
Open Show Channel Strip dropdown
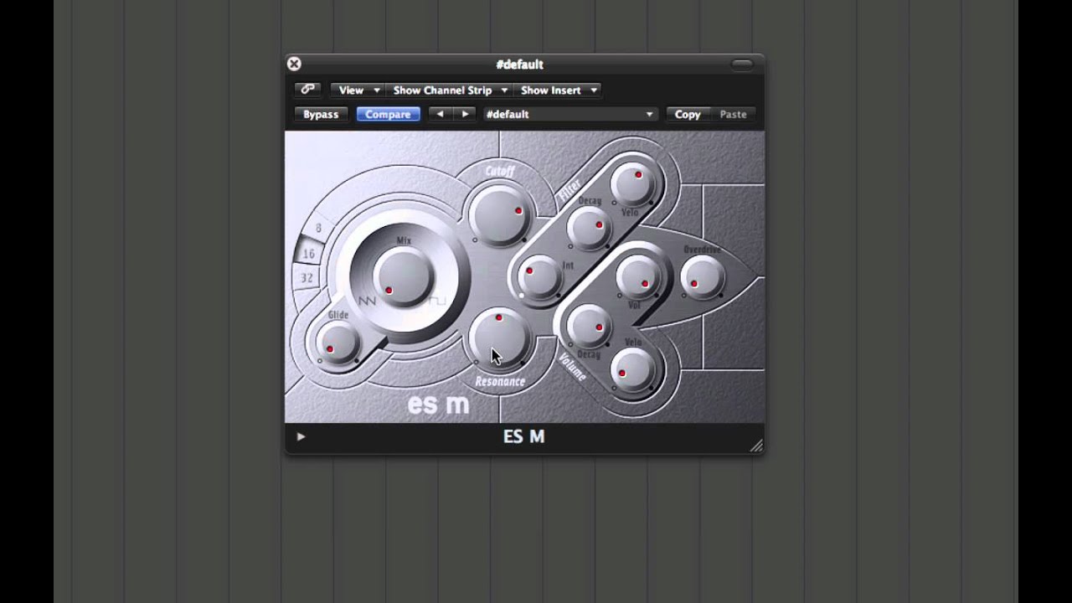pyautogui.click(x=450, y=90)
